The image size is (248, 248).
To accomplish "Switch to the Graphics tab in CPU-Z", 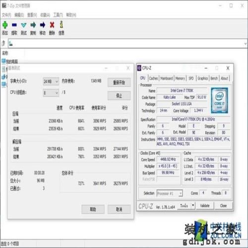I will coord(202,78).
